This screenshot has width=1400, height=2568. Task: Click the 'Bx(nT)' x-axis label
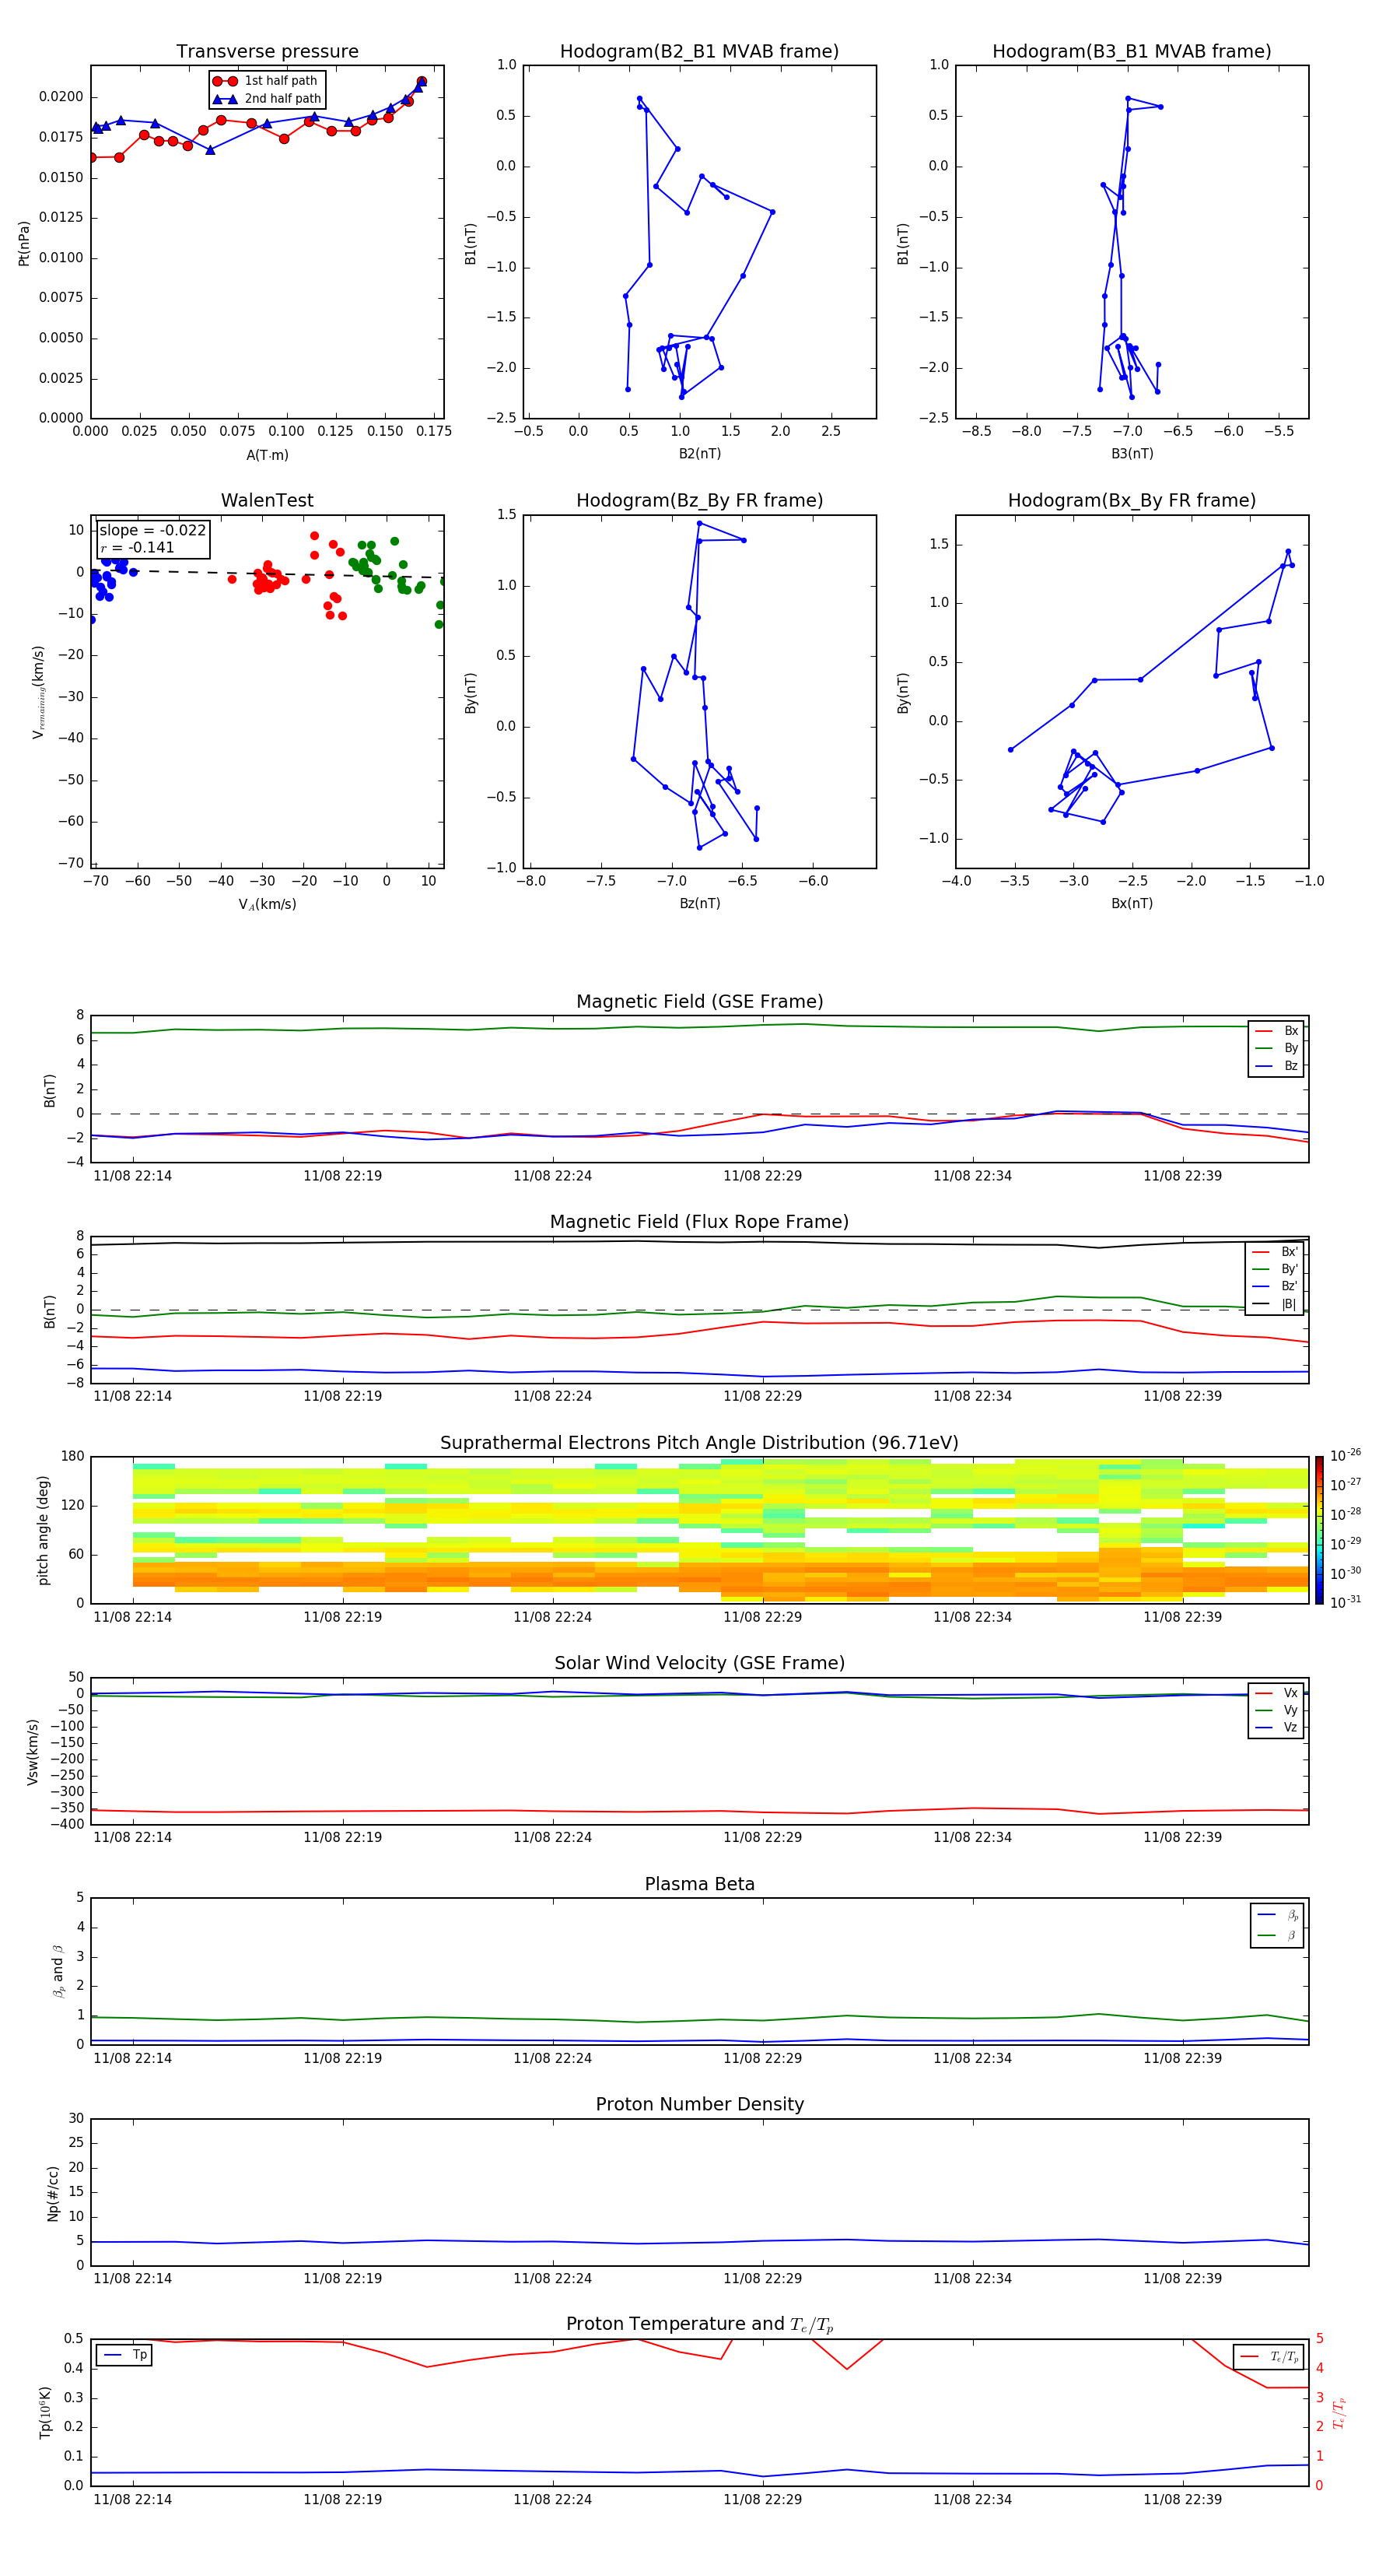(1132, 904)
